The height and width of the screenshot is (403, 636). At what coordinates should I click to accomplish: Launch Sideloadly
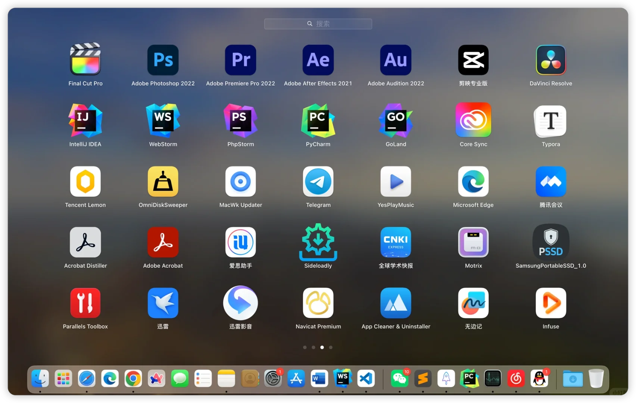(318, 242)
